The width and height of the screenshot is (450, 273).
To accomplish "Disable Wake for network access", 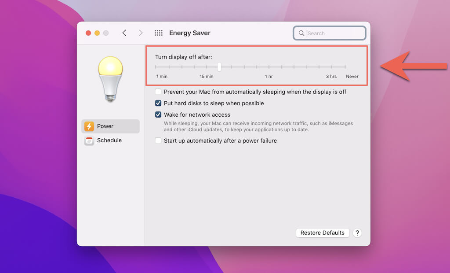I will [x=158, y=114].
